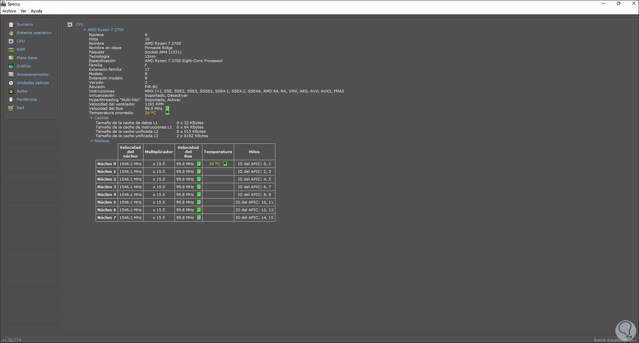Click the version number v1.32.774
The image size is (639, 343).
12,340
